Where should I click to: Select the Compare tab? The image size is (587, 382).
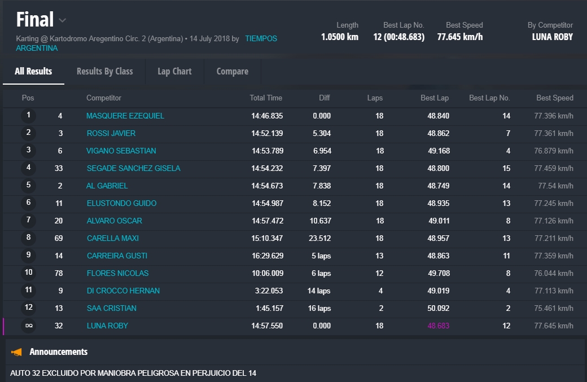(x=232, y=72)
